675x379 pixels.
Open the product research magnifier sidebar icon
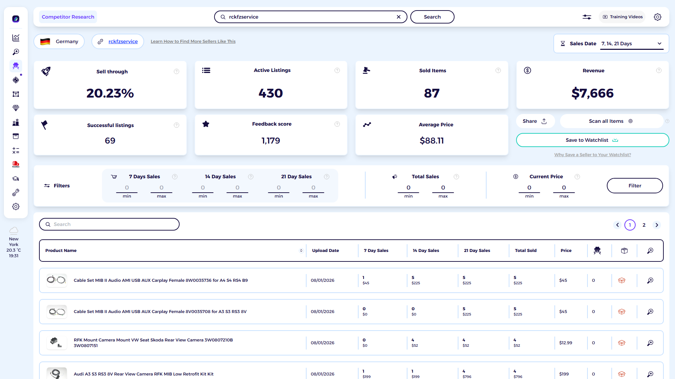pyautogui.click(x=16, y=52)
